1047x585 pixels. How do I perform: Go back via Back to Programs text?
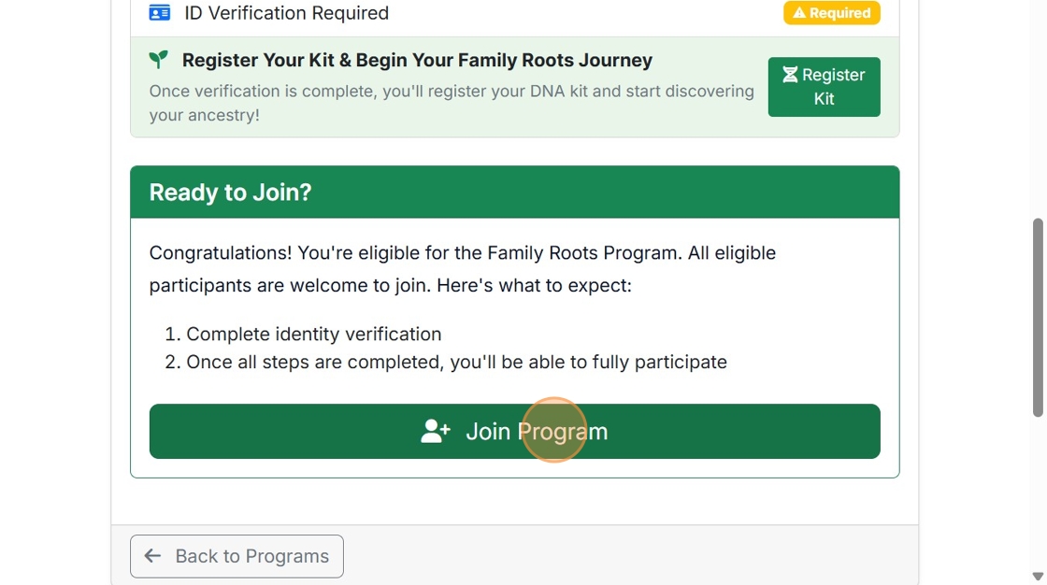click(x=251, y=556)
